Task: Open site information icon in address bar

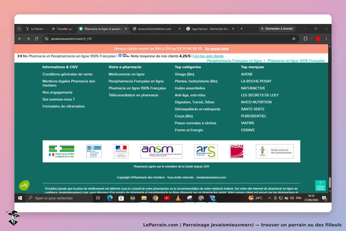Action: pyautogui.click(x=47, y=39)
